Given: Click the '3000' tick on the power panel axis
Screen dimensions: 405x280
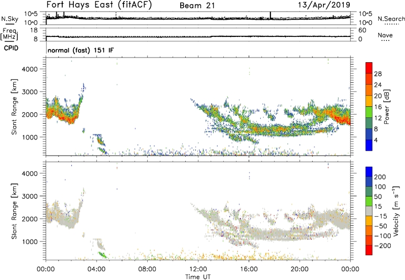Looking at the screenshot, I should point(30,92).
